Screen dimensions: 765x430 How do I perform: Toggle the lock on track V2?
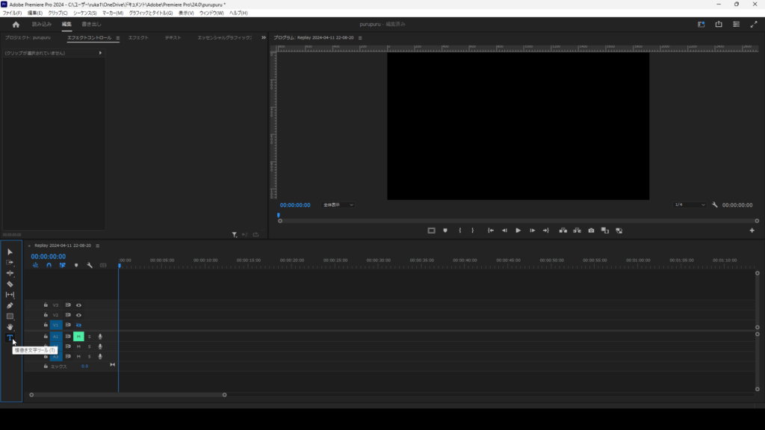pyautogui.click(x=46, y=315)
